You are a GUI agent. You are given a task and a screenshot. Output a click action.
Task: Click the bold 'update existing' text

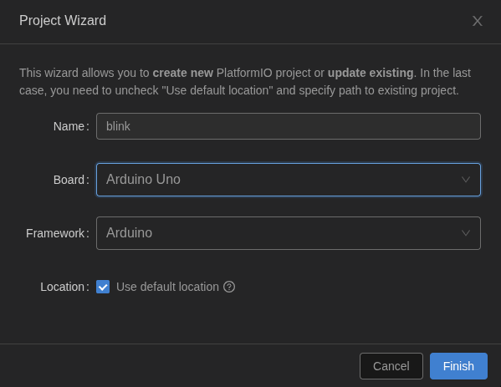click(x=371, y=73)
